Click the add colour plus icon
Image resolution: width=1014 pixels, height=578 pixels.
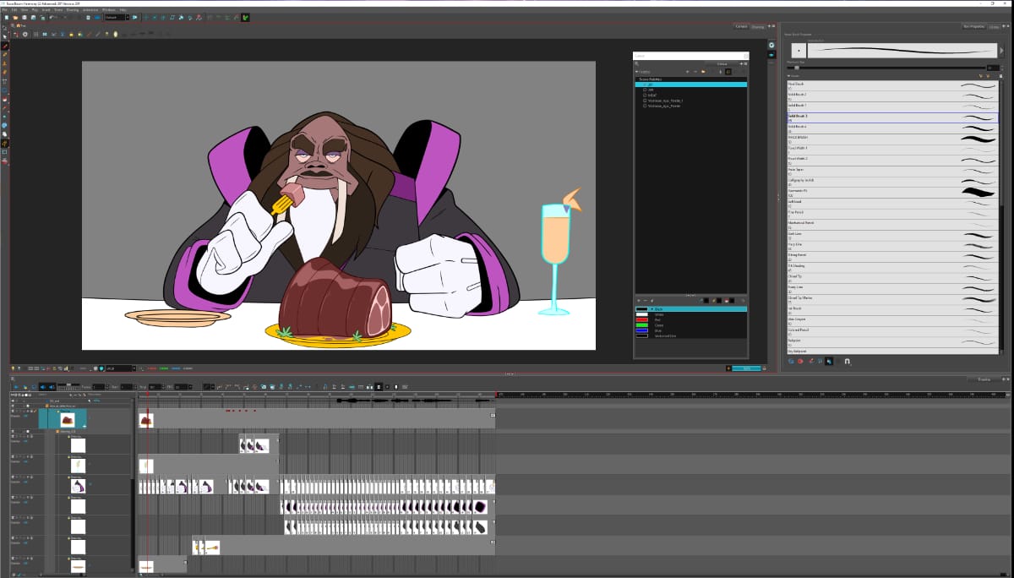[640, 300]
